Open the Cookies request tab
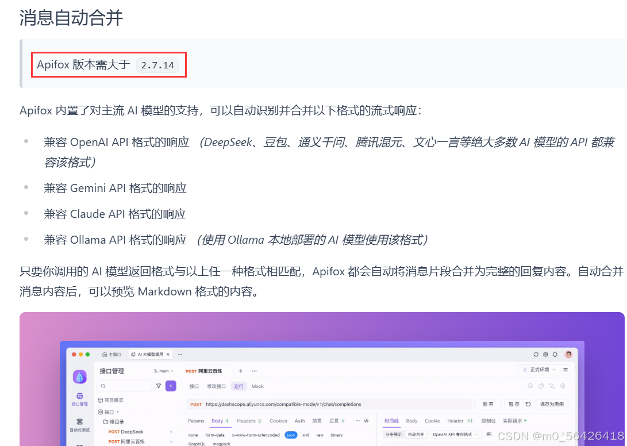Screen dimensions: 627x446 pyautogui.click(x=278, y=421)
